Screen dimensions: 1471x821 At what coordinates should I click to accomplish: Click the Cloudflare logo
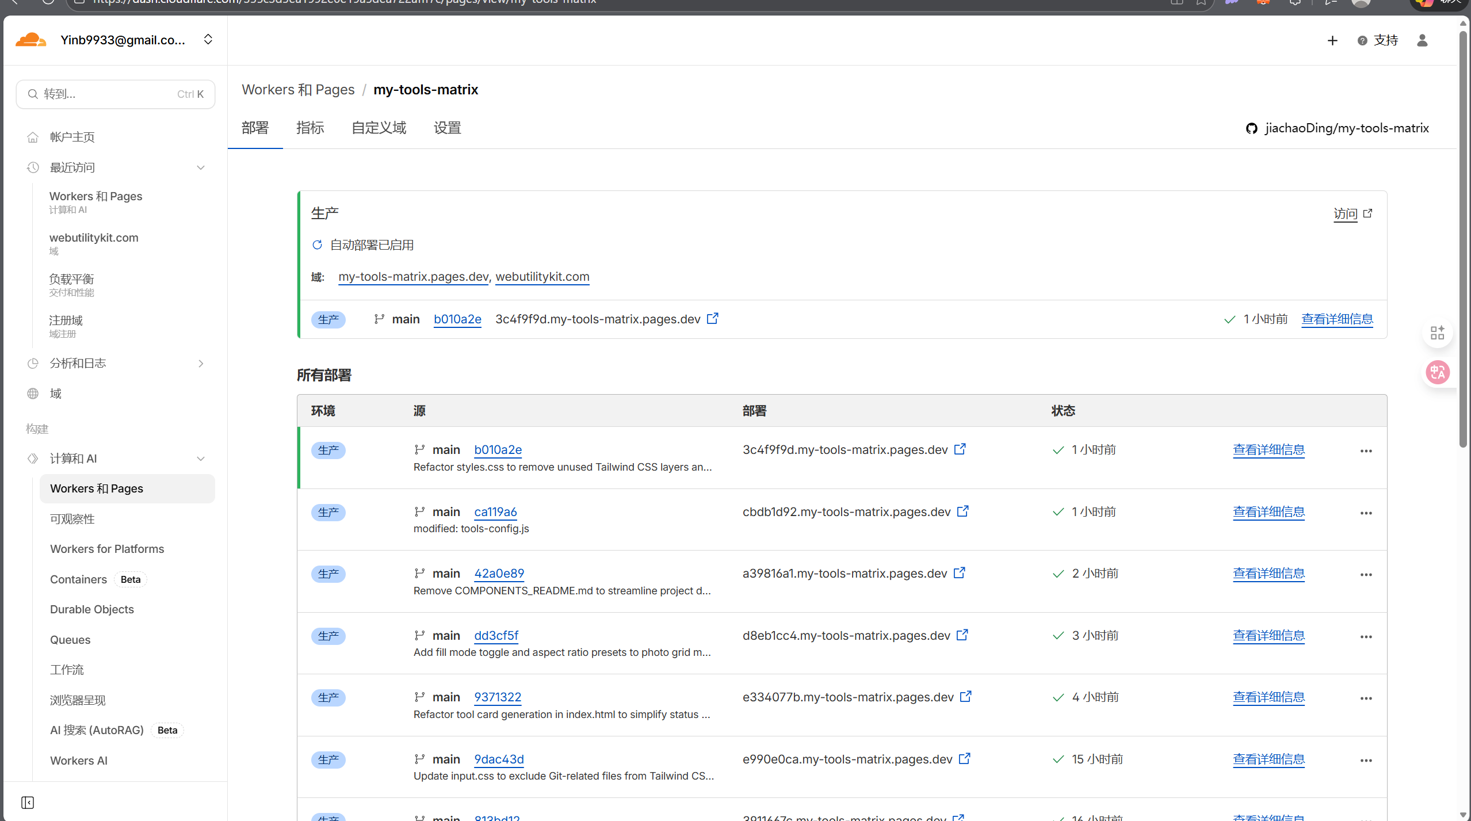click(31, 40)
